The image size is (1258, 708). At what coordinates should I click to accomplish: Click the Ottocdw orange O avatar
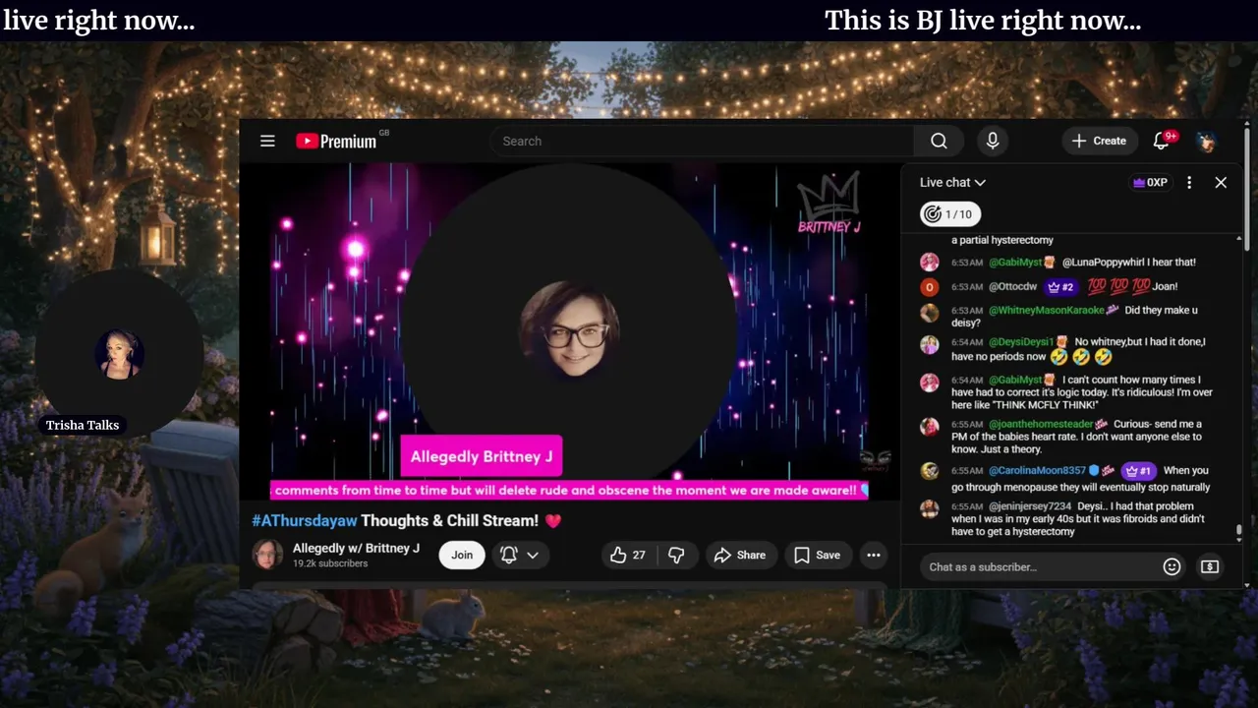[x=930, y=287]
